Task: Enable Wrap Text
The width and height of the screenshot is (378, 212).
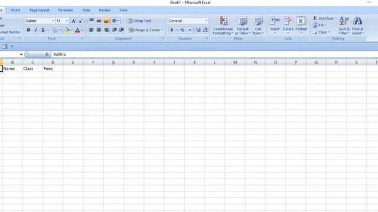Action: click(140, 21)
